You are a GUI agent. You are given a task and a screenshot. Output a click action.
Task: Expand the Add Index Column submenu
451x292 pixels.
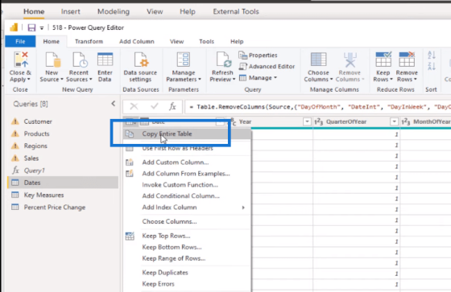click(x=243, y=208)
